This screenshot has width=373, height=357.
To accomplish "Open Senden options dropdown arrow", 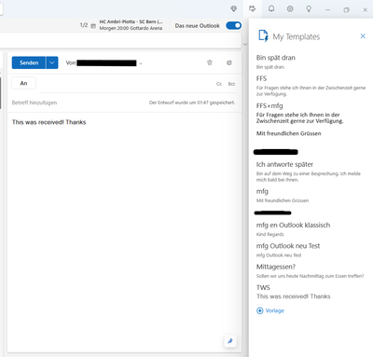I will [x=52, y=62].
